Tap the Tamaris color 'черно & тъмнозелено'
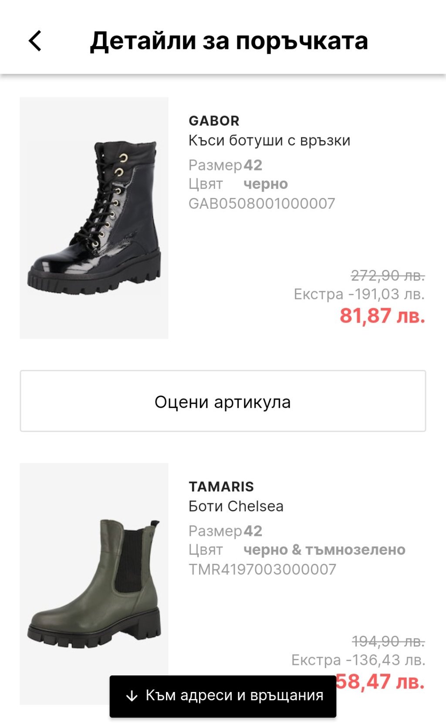 pos(324,550)
